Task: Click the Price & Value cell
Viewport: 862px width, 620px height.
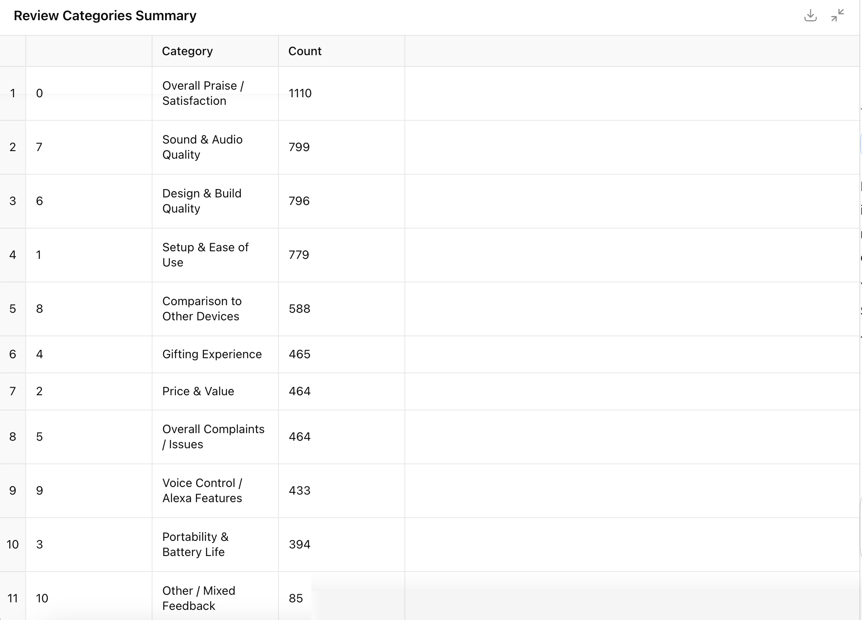Action: 198,391
